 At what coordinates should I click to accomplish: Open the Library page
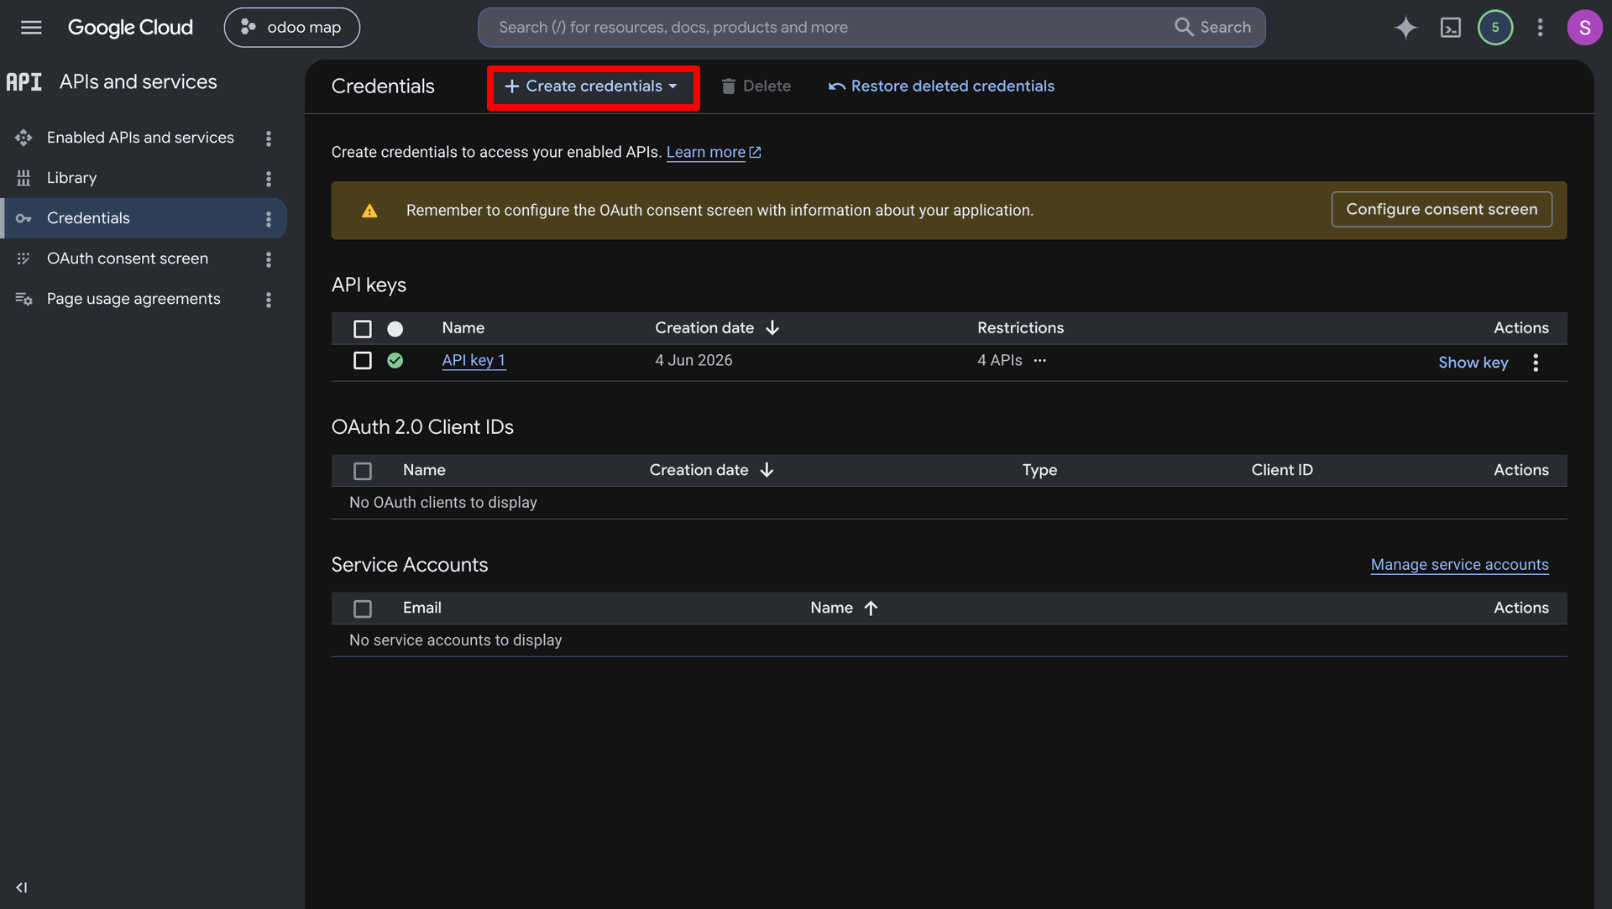point(72,178)
